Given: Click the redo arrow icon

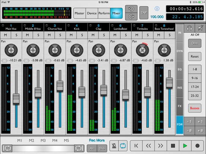Looking at the screenshot, I should click(131, 16).
